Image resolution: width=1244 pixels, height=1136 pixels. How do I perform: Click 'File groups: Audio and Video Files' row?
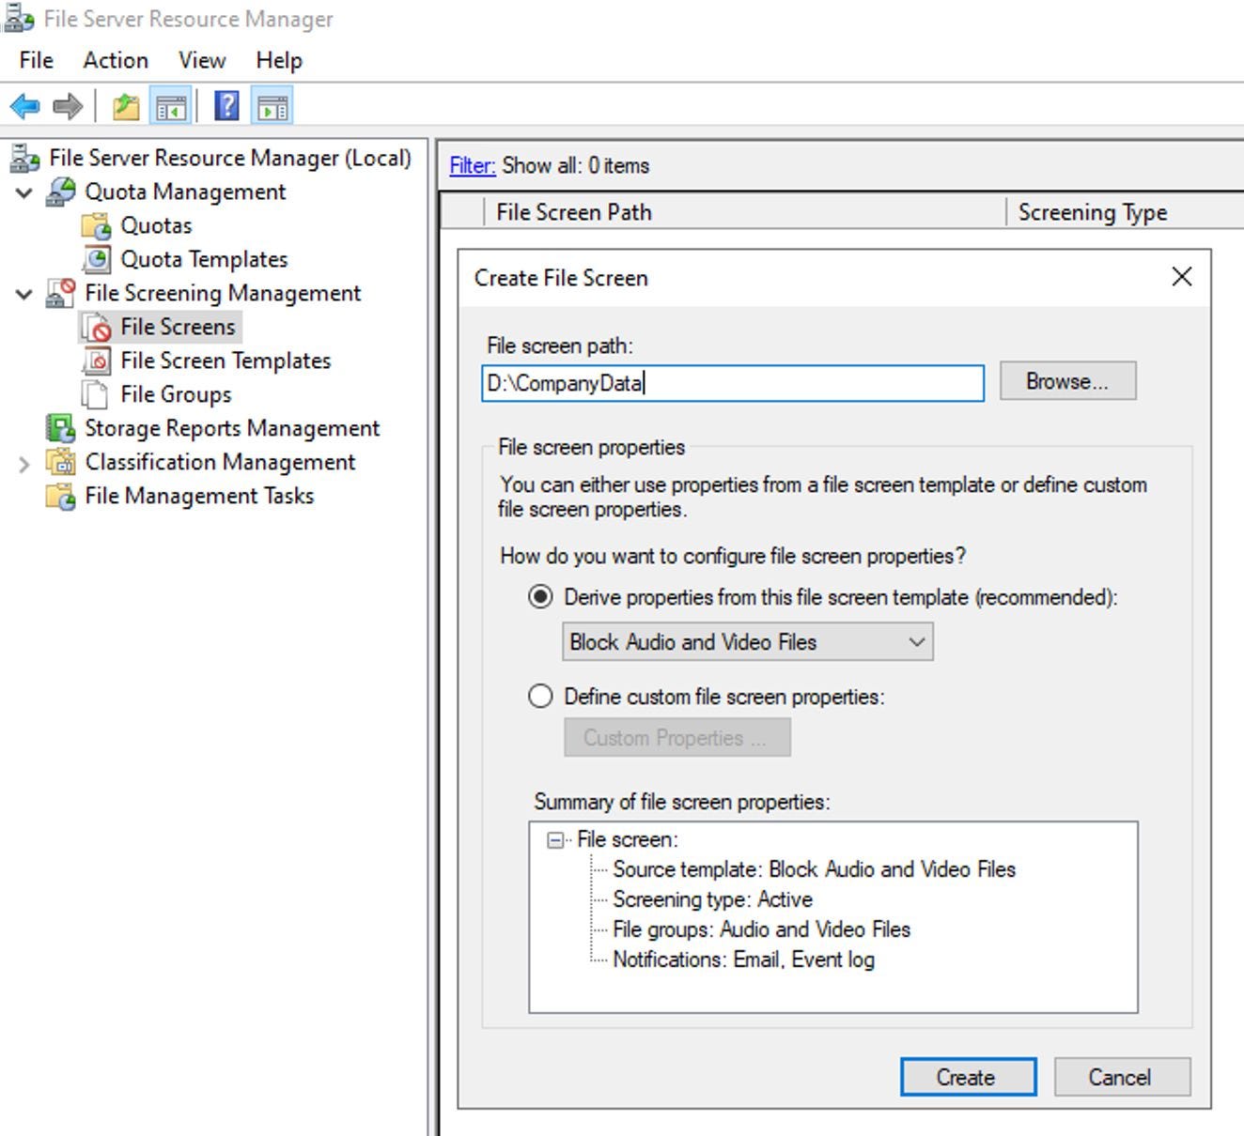(761, 929)
